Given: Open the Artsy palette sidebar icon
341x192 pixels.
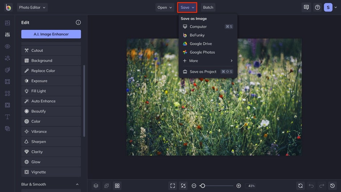Looking at the screenshot, I should pos(7,70).
